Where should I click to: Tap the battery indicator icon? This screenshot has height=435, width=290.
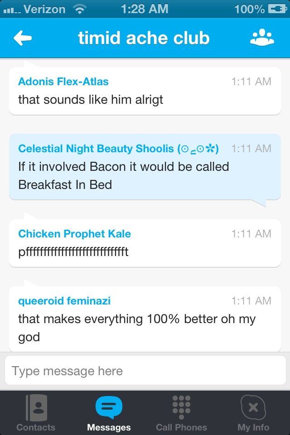[x=277, y=9]
